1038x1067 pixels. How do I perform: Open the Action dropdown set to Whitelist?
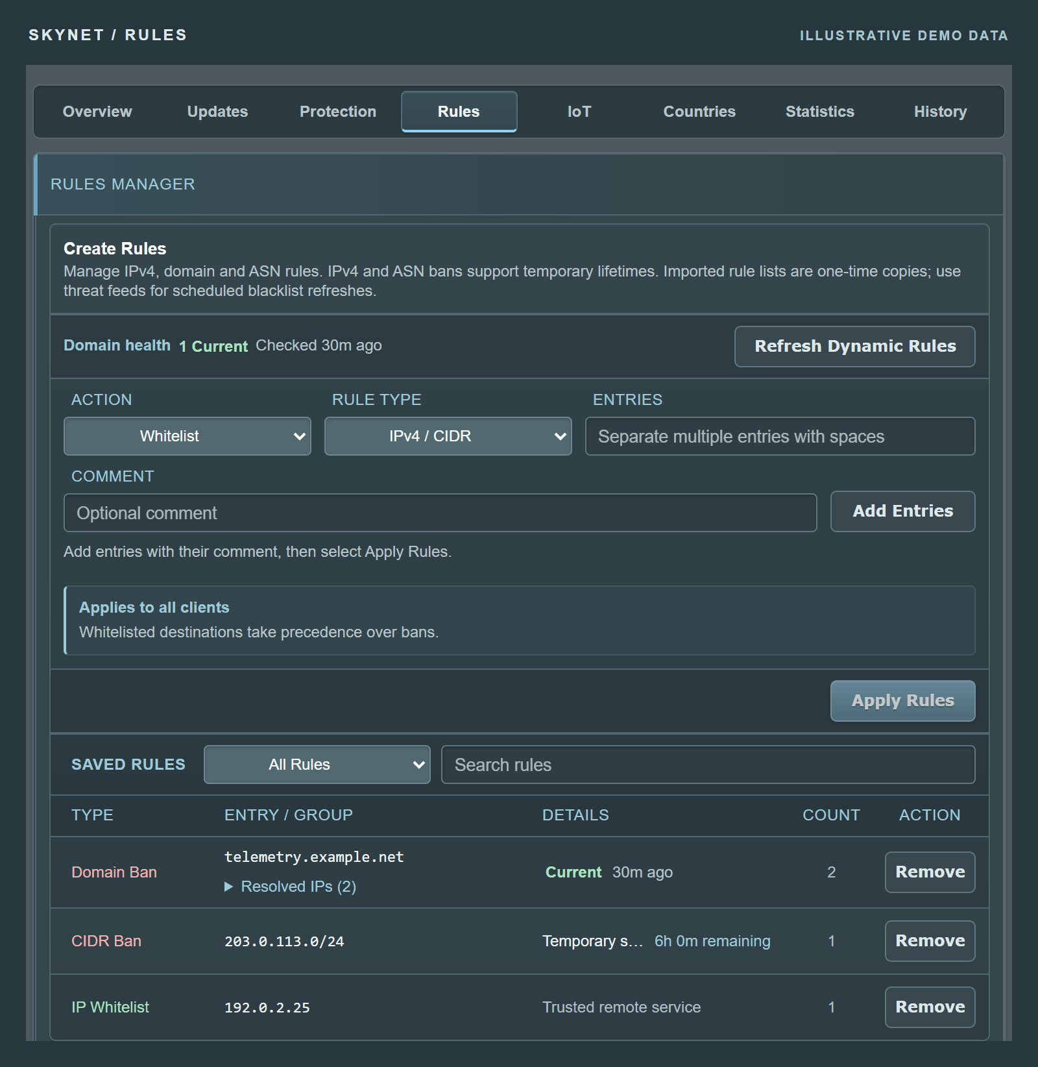187,436
